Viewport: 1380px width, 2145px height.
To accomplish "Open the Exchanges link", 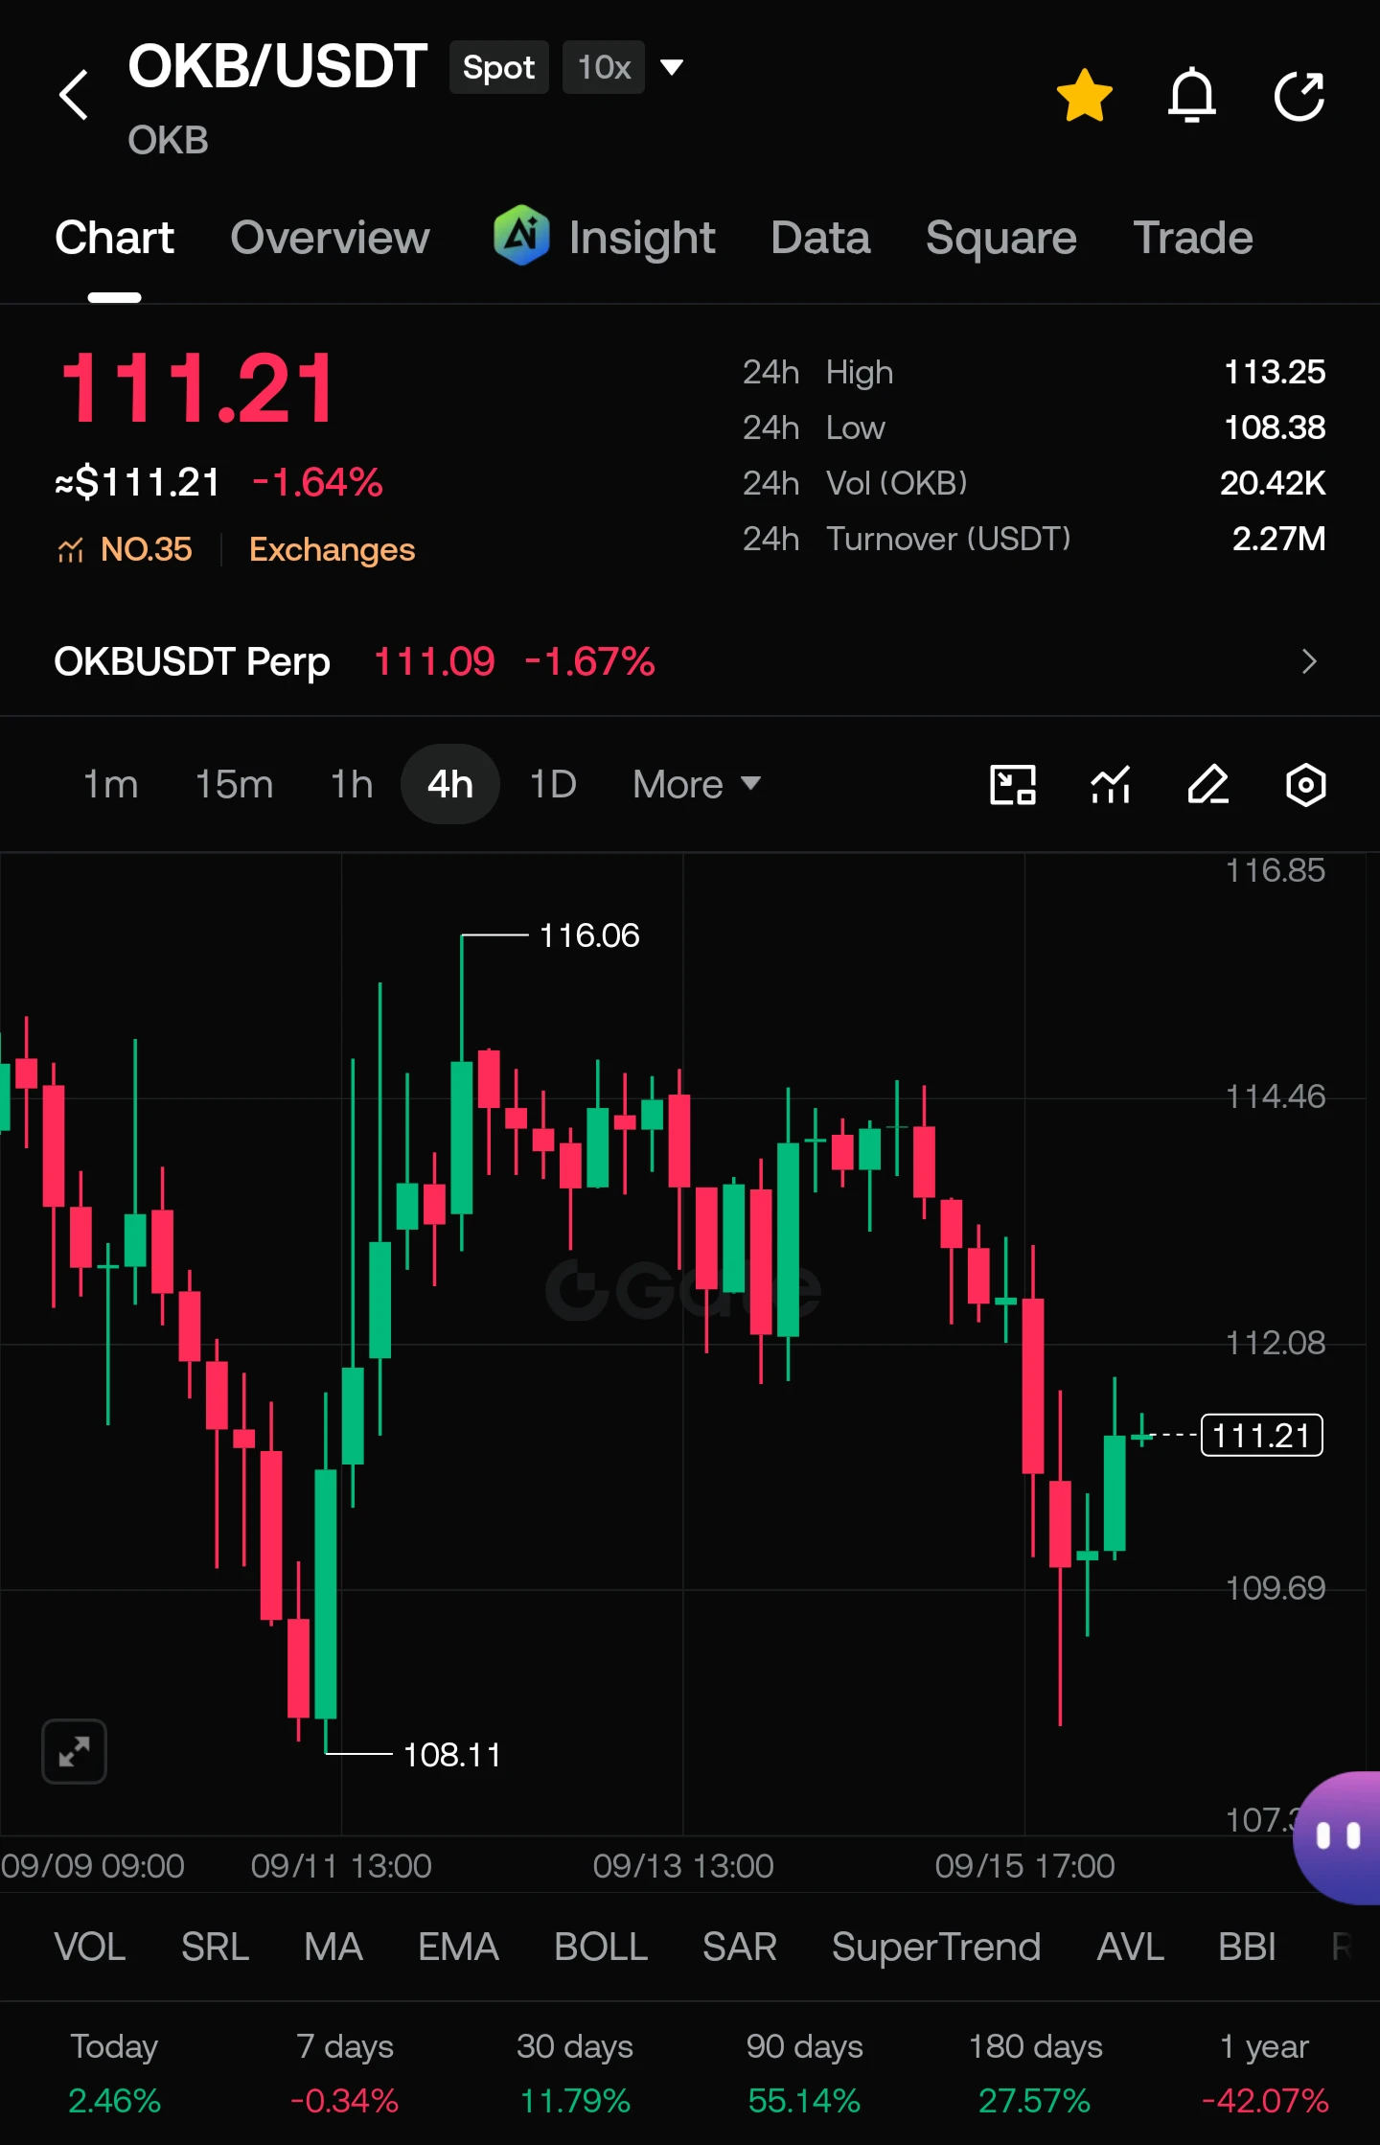I will click(x=332, y=550).
